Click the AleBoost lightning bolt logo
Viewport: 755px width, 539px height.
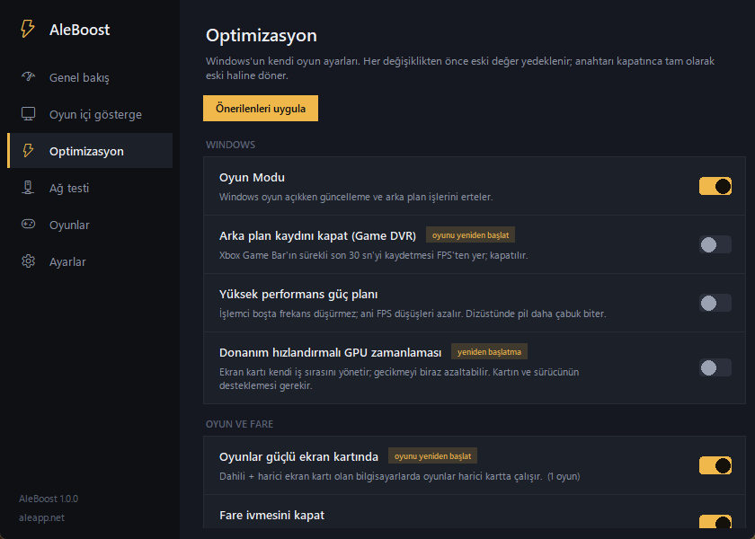pyautogui.click(x=28, y=29)
